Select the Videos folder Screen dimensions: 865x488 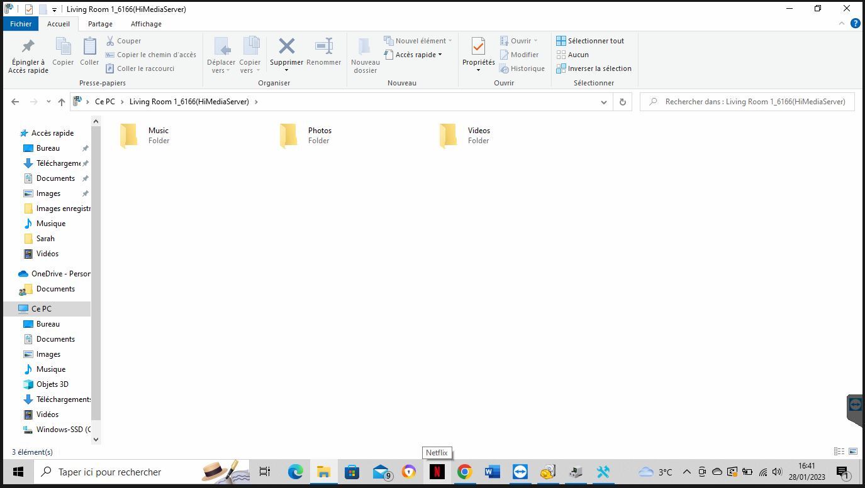click(465, 135)
